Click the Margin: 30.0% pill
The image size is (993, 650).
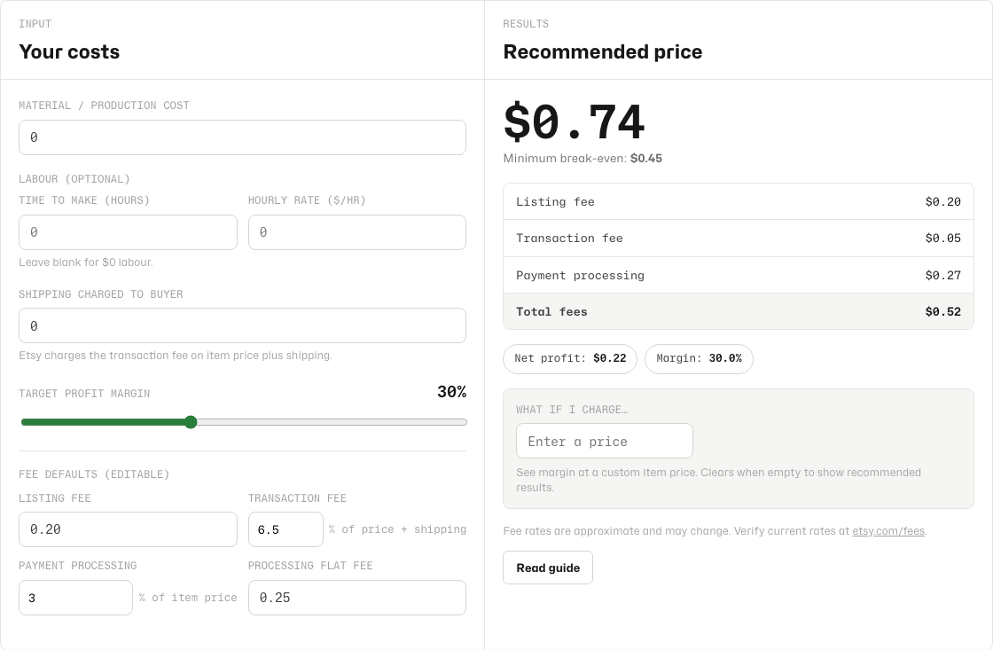699,358
